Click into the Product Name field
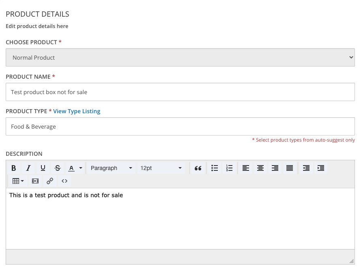 [x=180, y=92]
